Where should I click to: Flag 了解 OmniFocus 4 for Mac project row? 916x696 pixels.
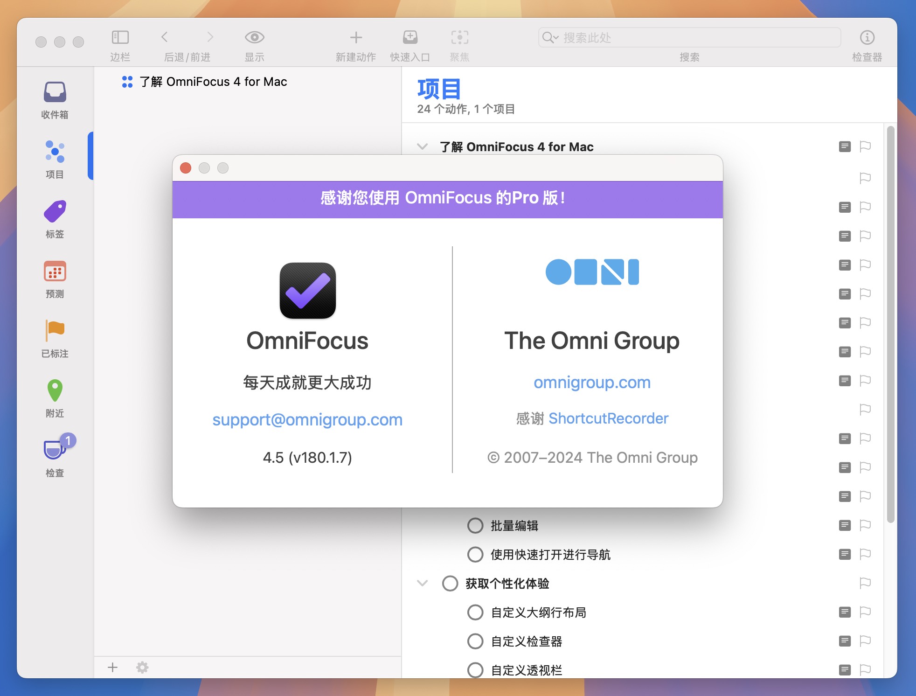[x=865, y=147]
